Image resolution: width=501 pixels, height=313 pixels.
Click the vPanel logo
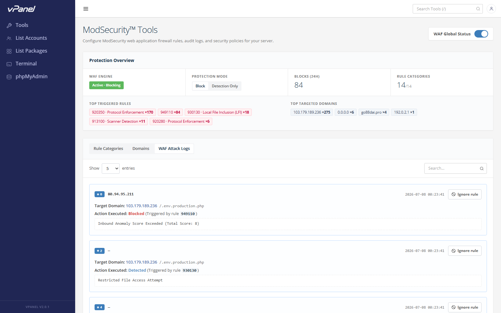[x=22, y=9]
